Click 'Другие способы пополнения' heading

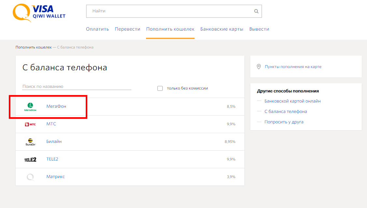[288, 91]
